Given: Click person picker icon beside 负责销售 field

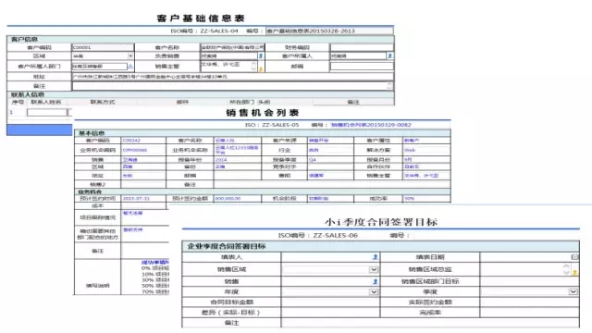Looking at the screenshot, I should (261, 55).
